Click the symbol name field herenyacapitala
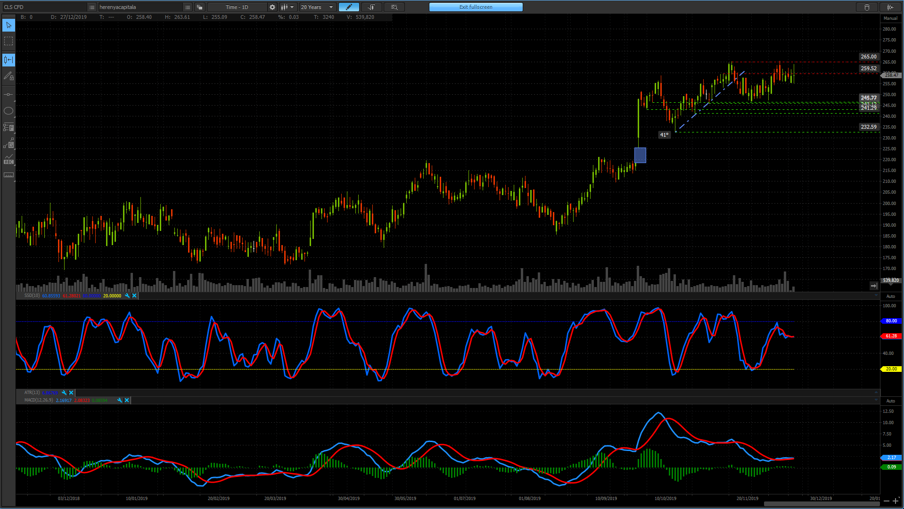The height and width of the screenshot is (509, 904). (x=140, y=7)
